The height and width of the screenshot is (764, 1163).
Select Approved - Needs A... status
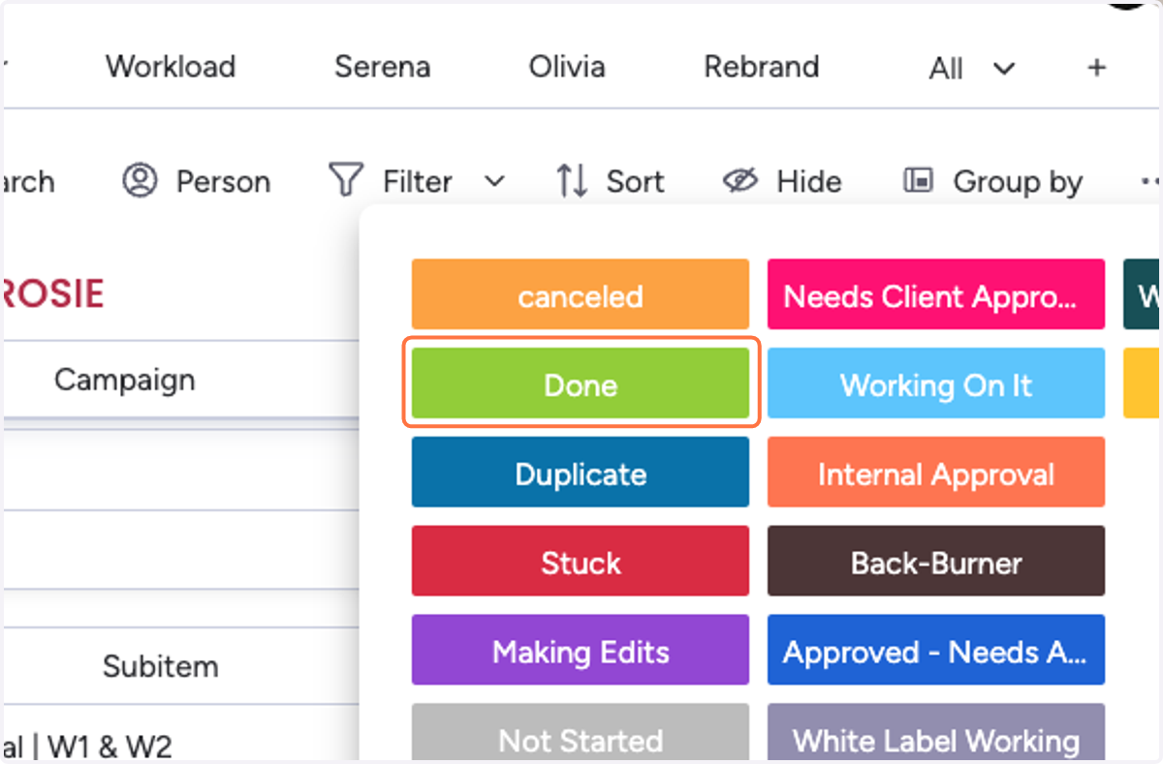click(936, 652)
